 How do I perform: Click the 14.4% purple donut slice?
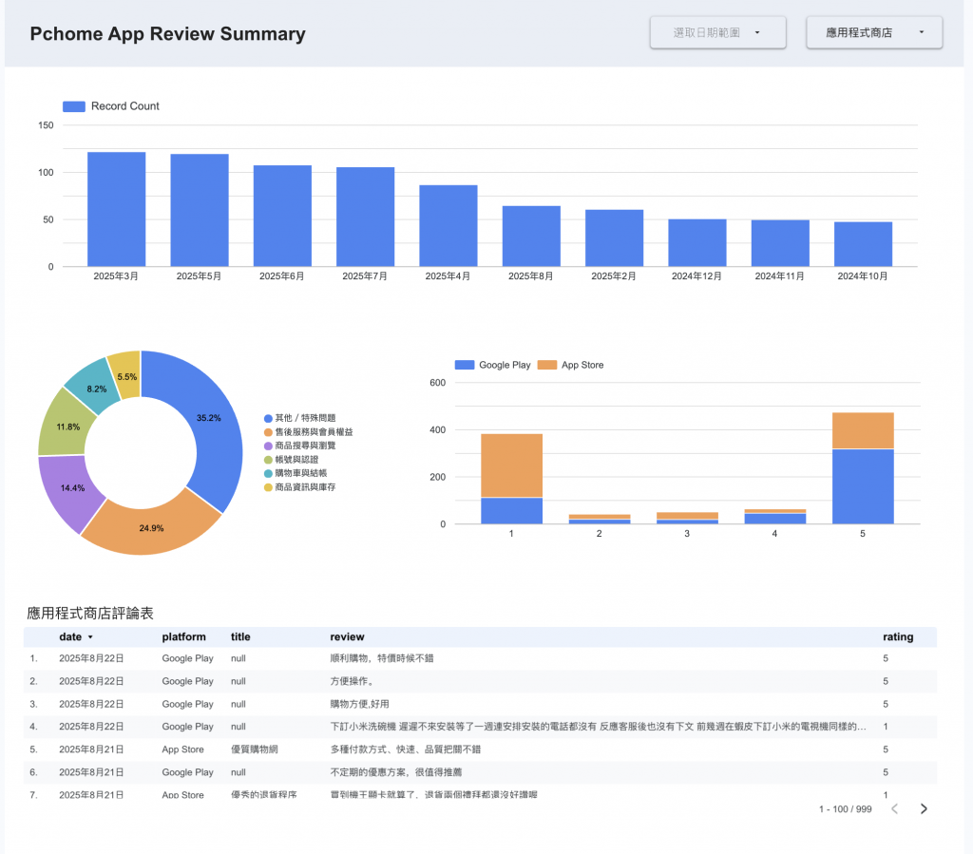(72, 487)
